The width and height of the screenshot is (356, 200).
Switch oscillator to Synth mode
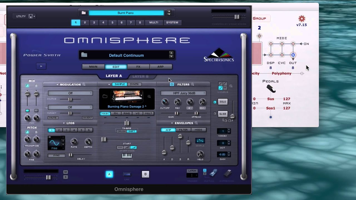[134, 84]
